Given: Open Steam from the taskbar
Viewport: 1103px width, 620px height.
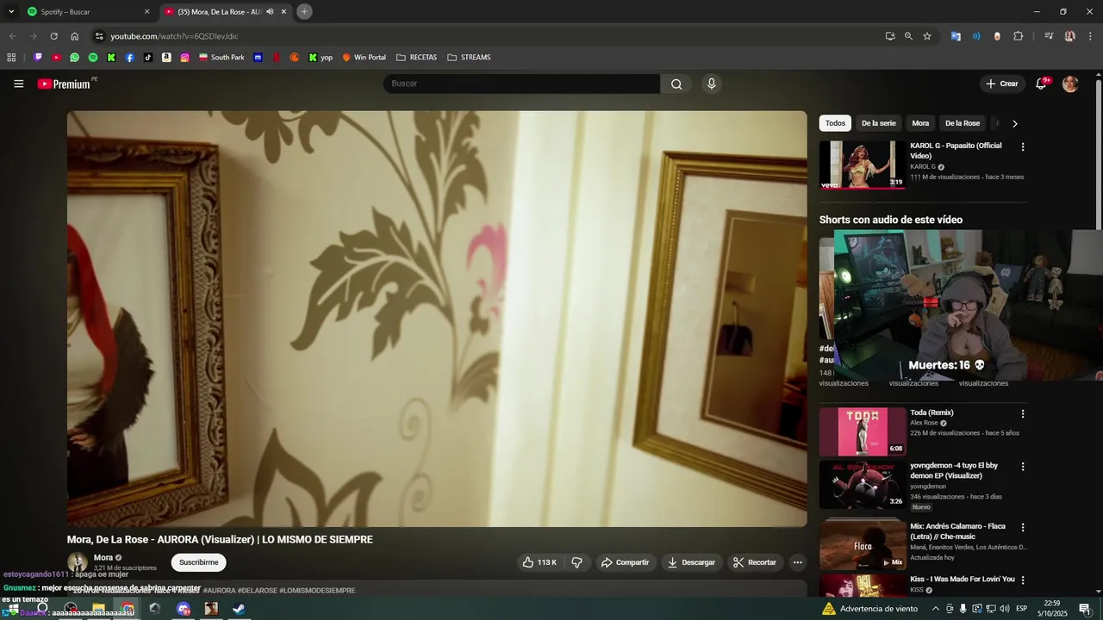Looking at the screenshot, I should click(x=239, y=609).
